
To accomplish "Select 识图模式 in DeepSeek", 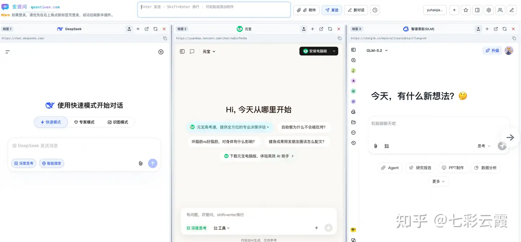I will pyautogui.click(x=118, y=122).
